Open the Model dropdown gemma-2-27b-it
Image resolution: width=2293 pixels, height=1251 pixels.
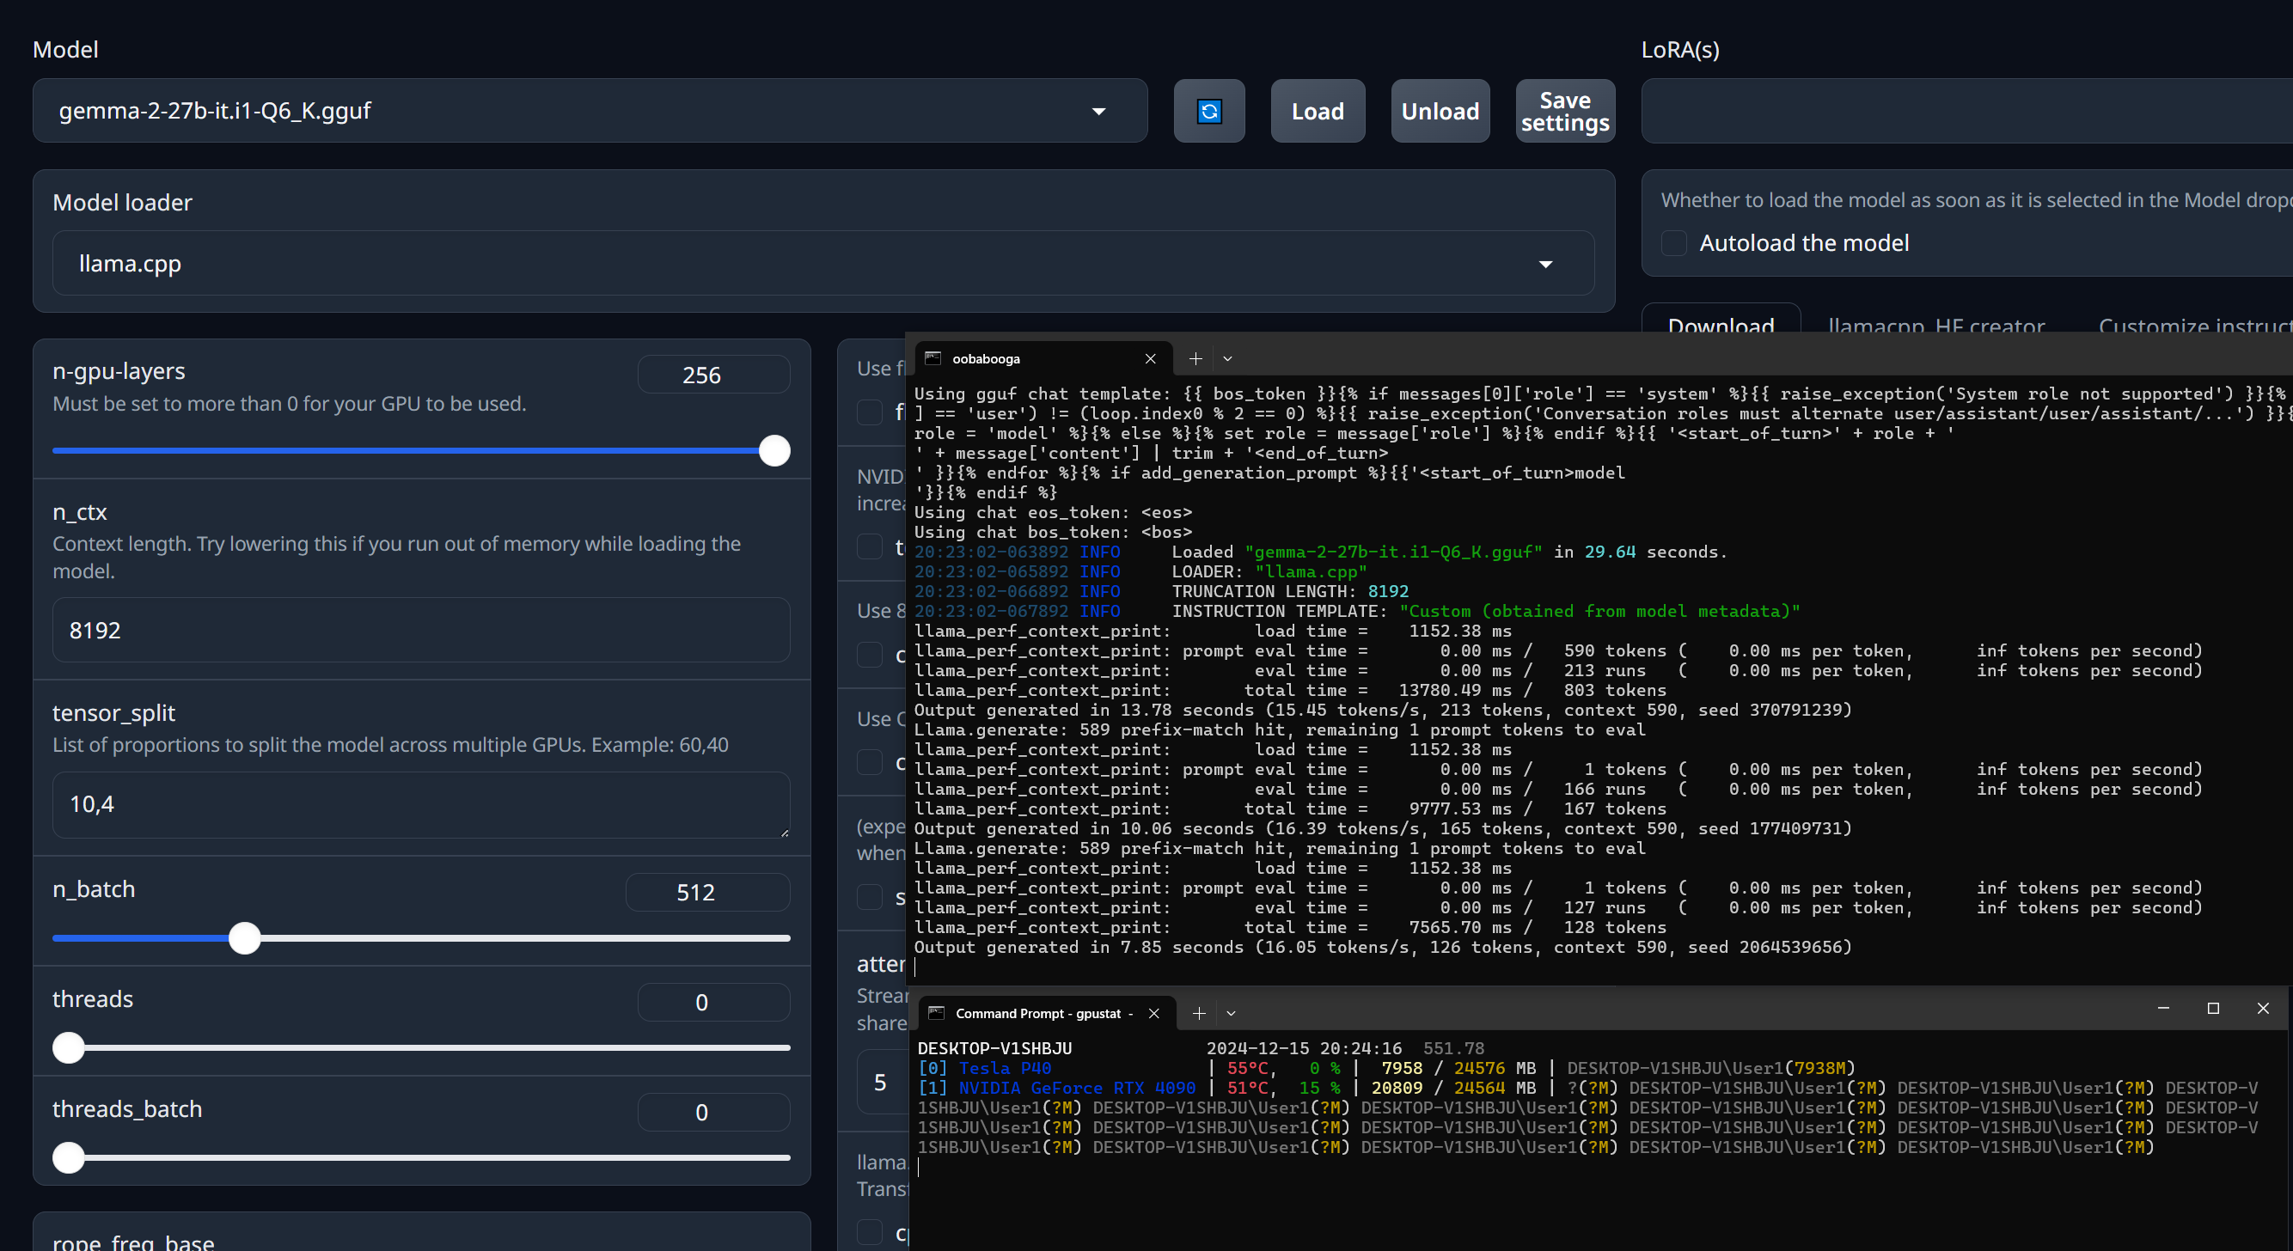(590, 111)
